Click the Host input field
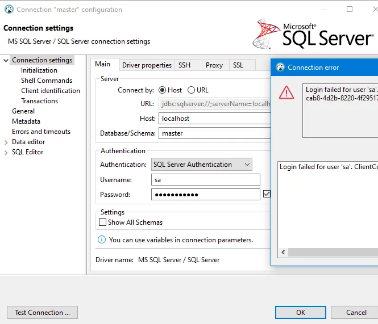378x324 pixels. pos(214,119)
